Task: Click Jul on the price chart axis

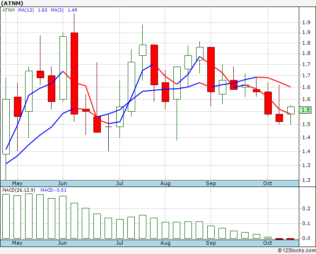Action: [119, 183]
